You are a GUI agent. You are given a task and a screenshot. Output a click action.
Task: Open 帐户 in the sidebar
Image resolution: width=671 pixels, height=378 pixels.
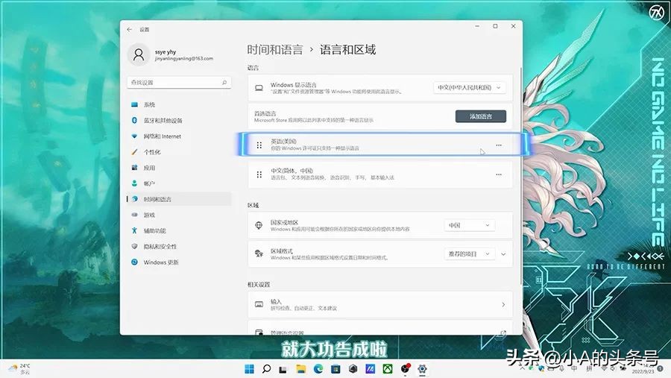[x=179, y=183]
